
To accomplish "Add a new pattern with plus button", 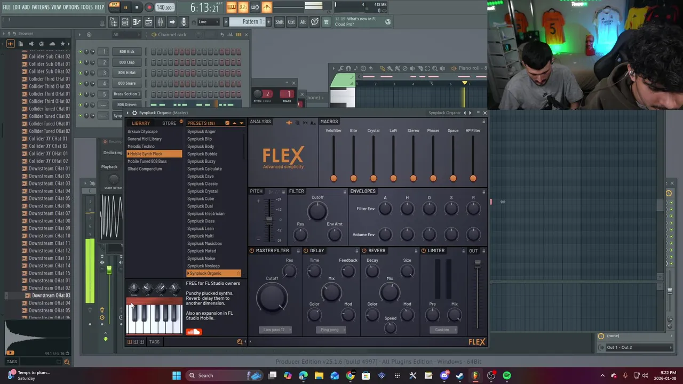I will [x=268, y=22].
